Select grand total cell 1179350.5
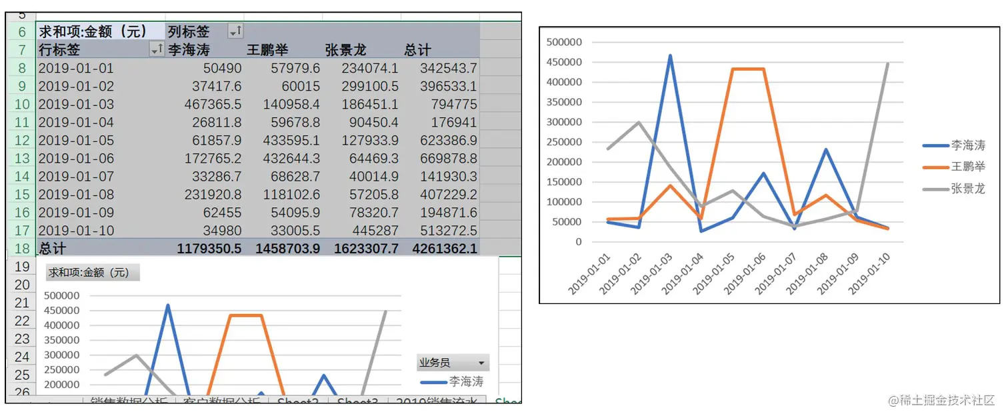Image resolution: width=1008 pixels, height=420 pixels. tap(209, 249)
